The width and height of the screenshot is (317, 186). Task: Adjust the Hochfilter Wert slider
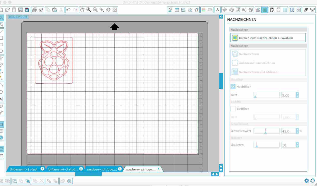(266, 95)
